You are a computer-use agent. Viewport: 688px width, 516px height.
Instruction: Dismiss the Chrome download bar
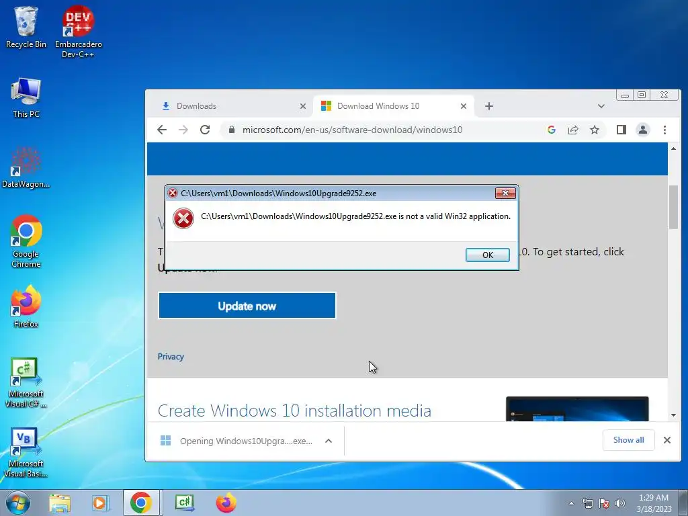667,439
